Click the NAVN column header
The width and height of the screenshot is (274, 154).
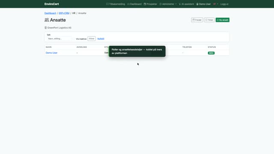point(48,47)
